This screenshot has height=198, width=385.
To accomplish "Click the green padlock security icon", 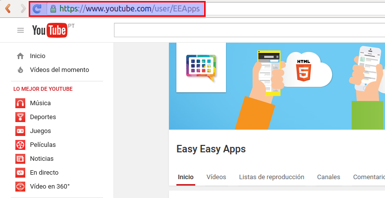I will tap(53, 9).
